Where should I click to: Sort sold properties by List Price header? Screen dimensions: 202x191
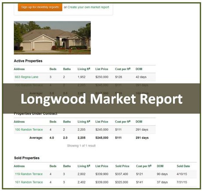click(102, 166)
